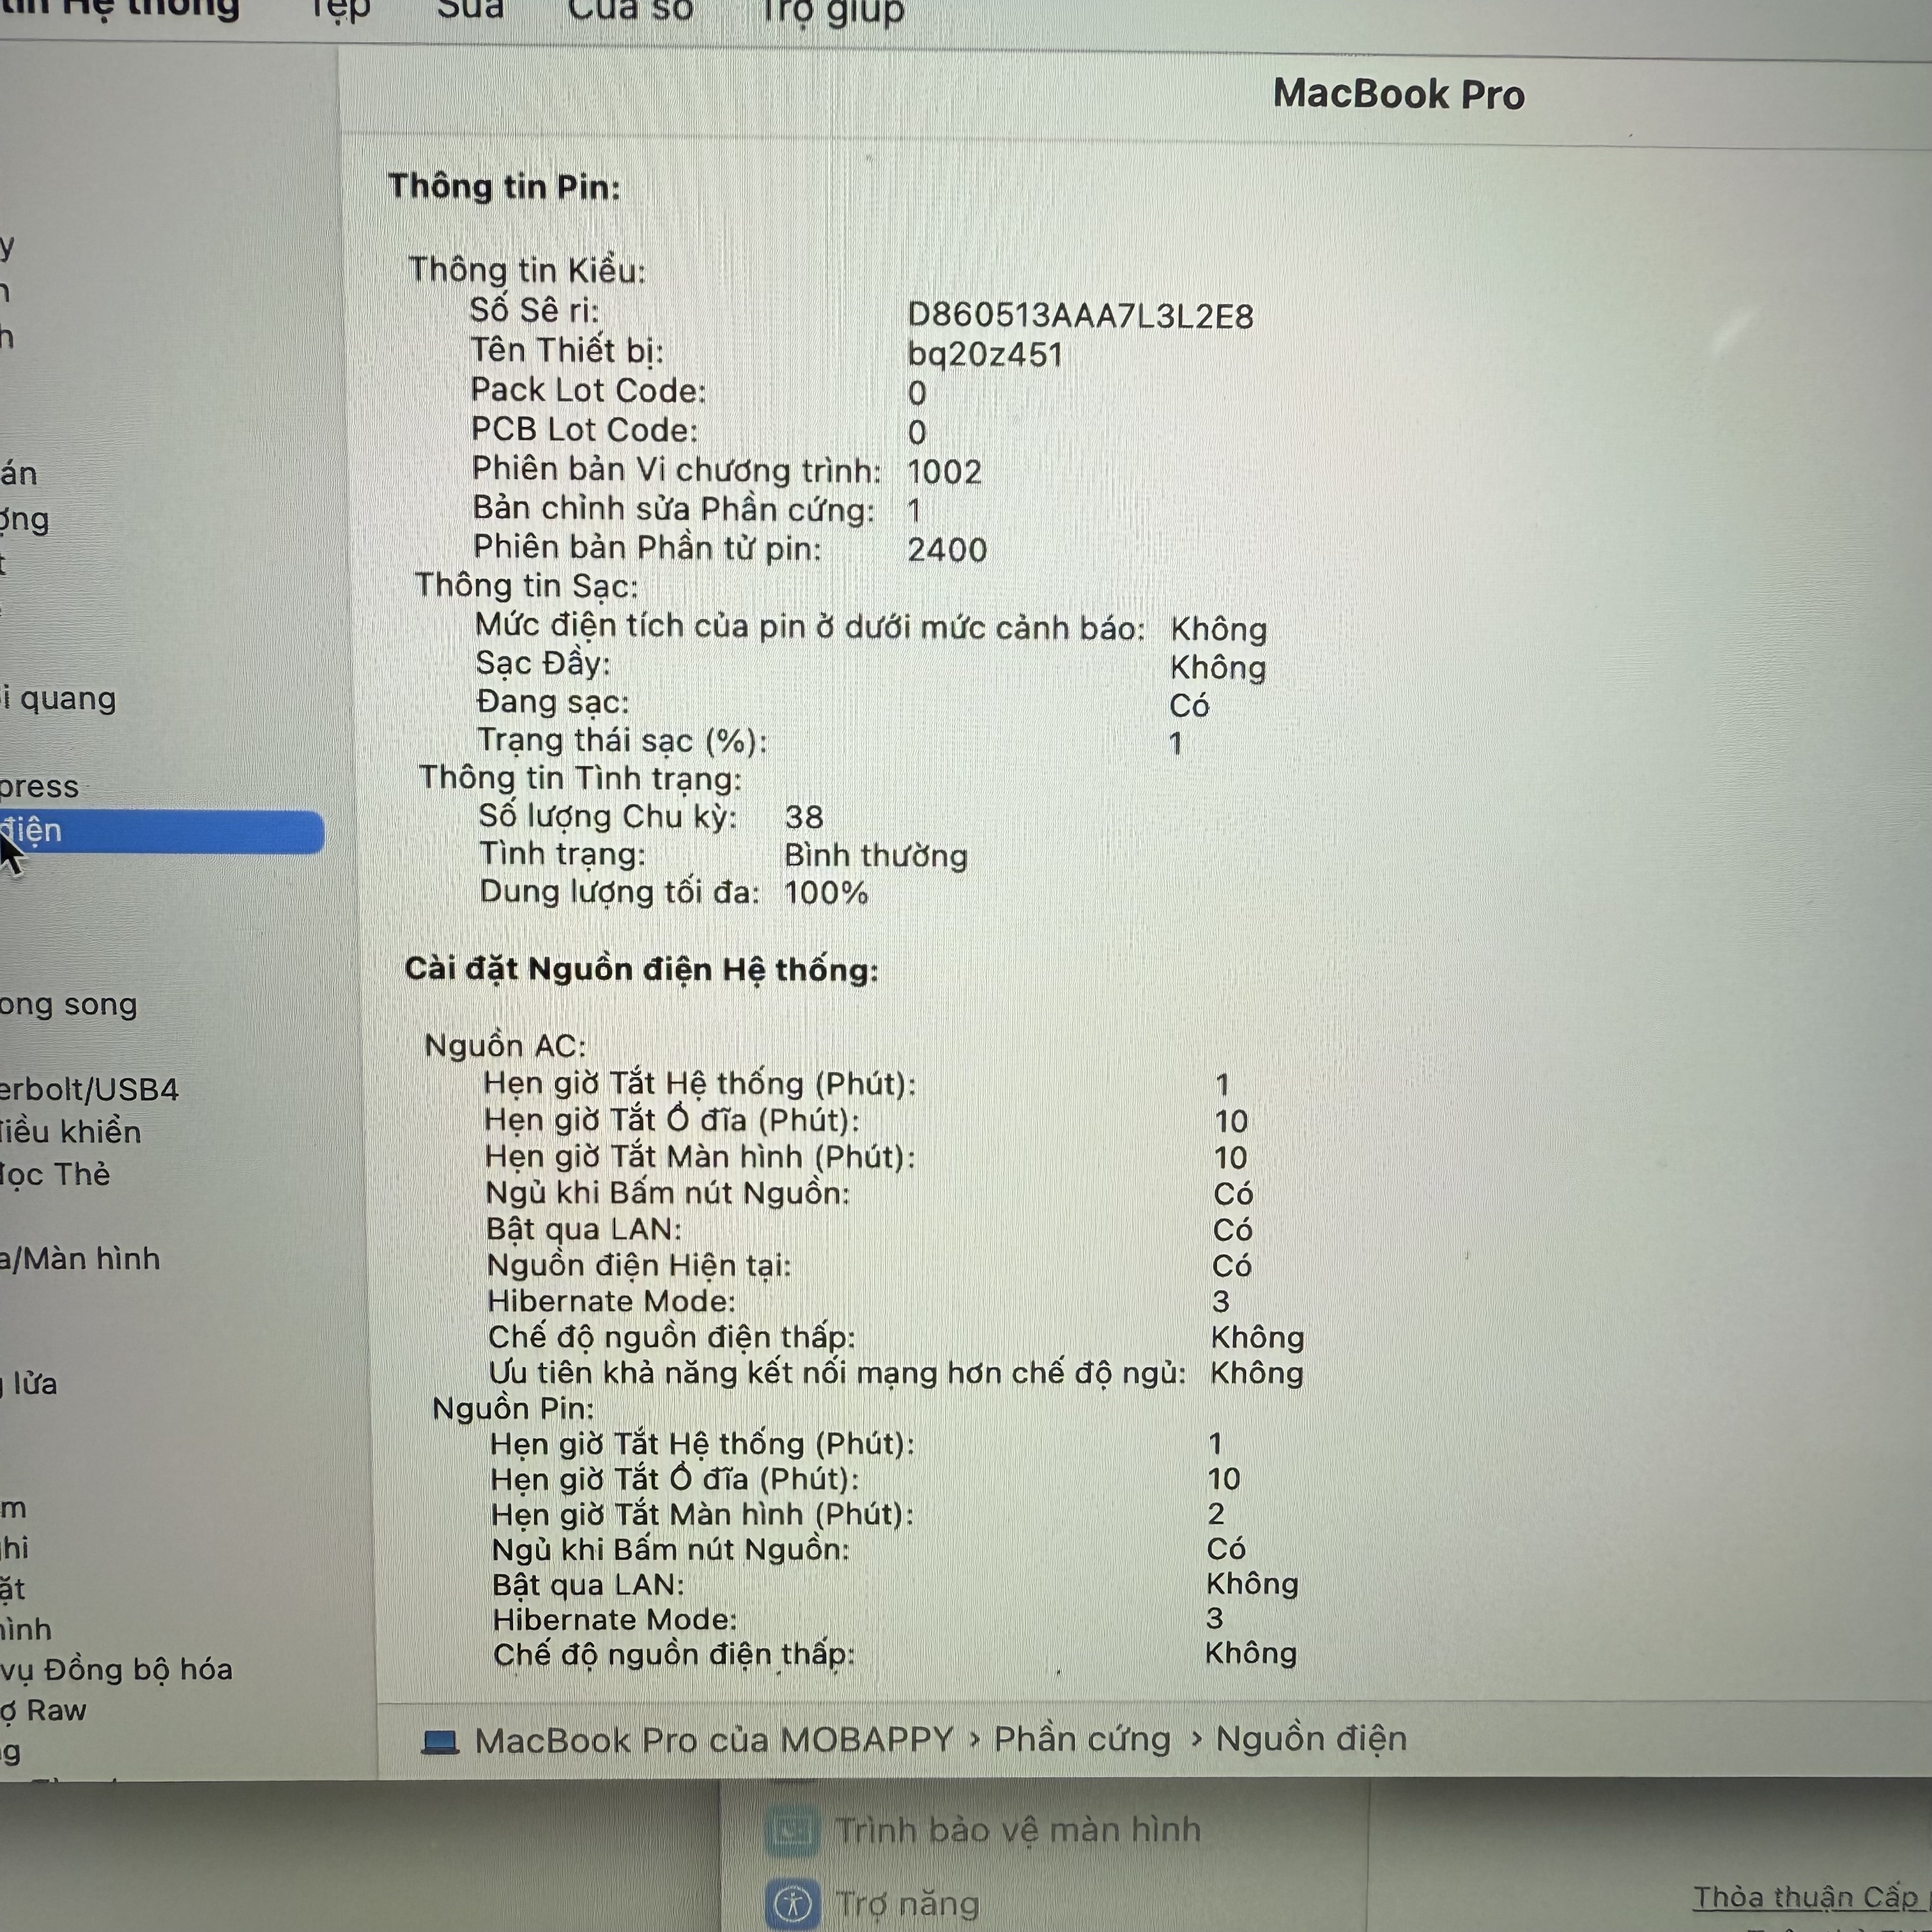
Task: Select the erbolt/USB4 sidebar item
Action: [89, 1089]
